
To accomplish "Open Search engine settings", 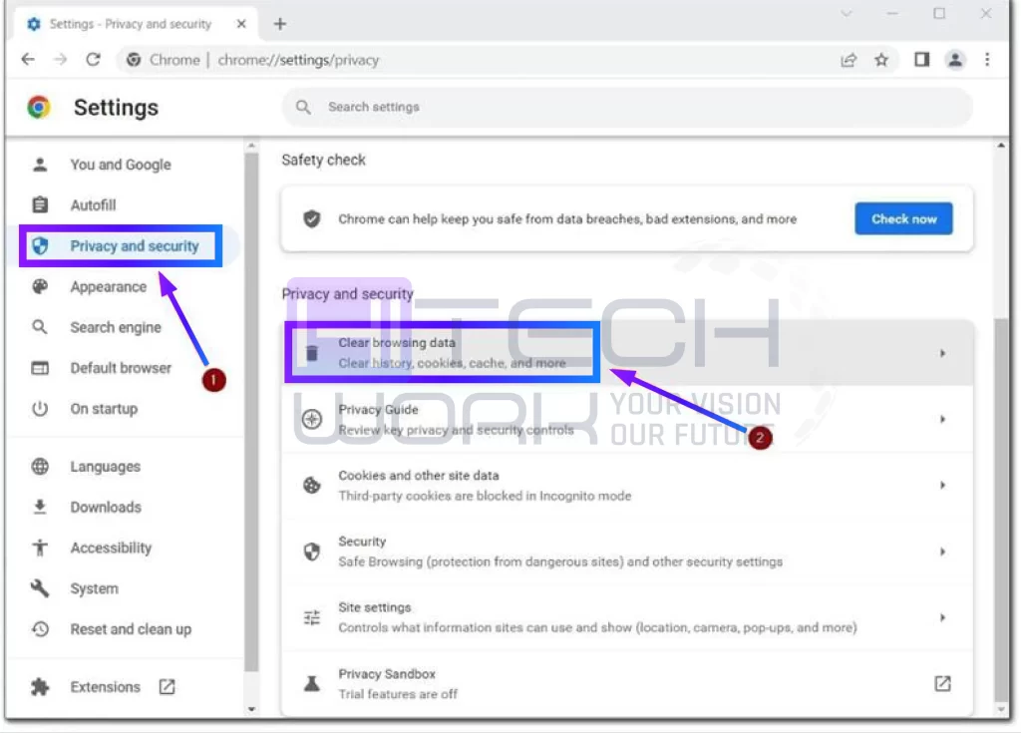I will point(116,328).
